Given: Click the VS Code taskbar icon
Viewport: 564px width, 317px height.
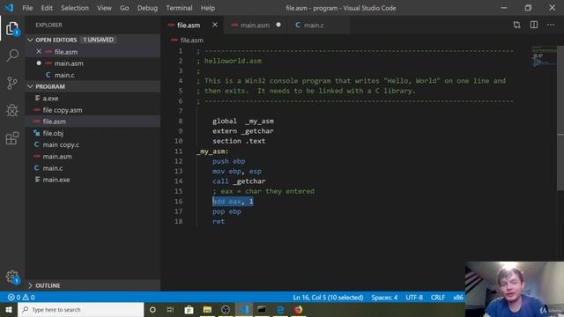Looking at the screenshot, I should tap(244, 309).
